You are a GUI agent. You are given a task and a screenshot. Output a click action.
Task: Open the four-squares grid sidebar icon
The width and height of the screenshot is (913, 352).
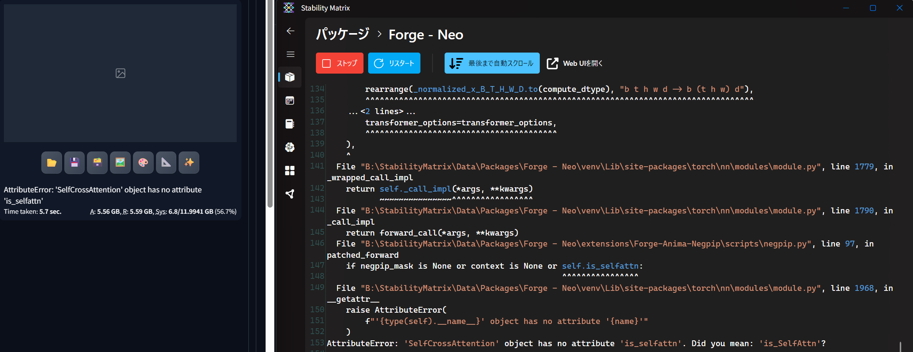[290, 171]
